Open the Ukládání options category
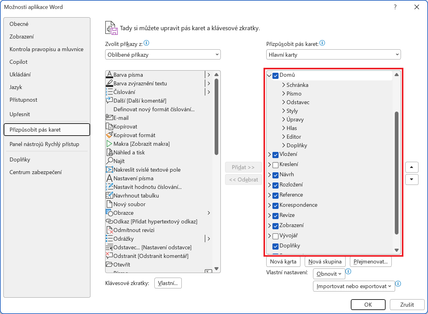Image resolution: width=428 pixels, height=314 pixels. 47,75
